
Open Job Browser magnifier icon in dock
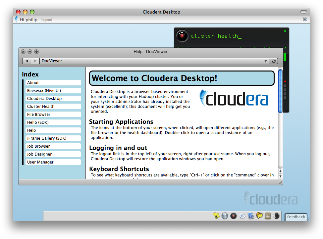coord(251,216)
